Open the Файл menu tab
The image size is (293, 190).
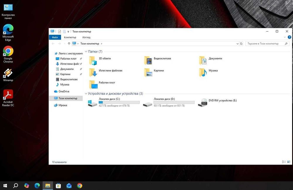[x=55, y=37]
